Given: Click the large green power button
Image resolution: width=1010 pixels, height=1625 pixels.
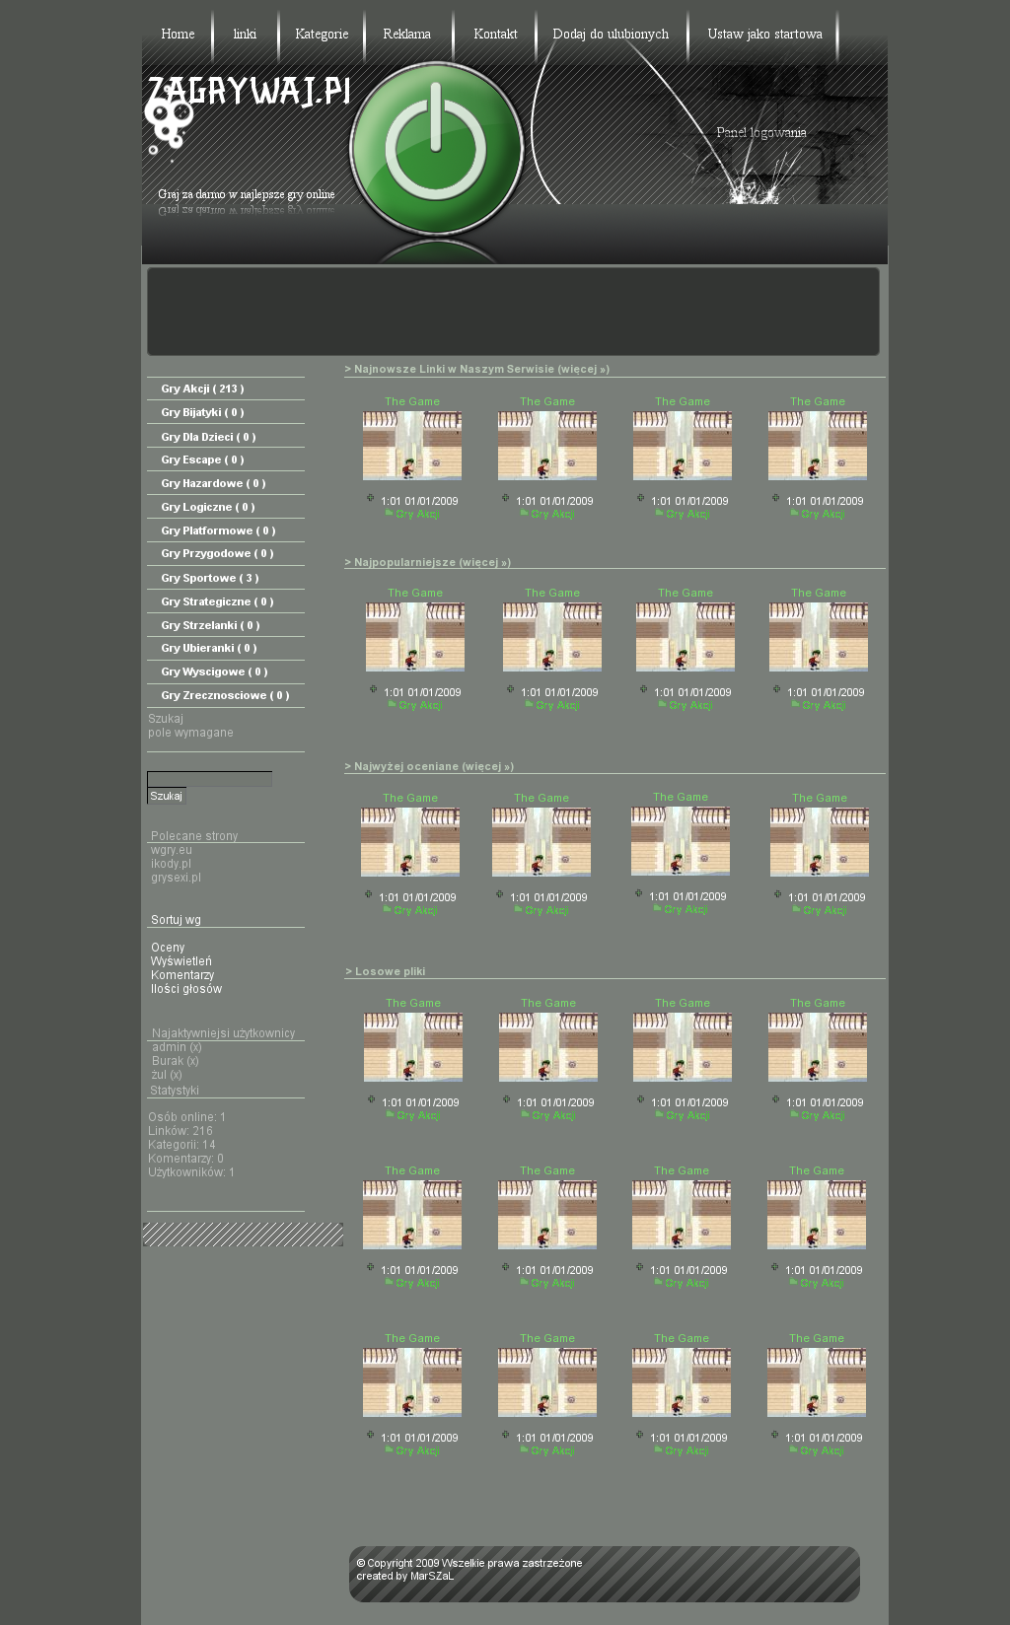Looking at the screenshot, I should (436, 151).
